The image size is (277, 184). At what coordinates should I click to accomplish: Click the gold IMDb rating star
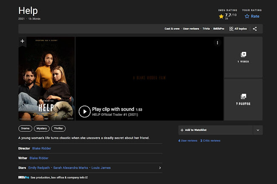[221, 17]
